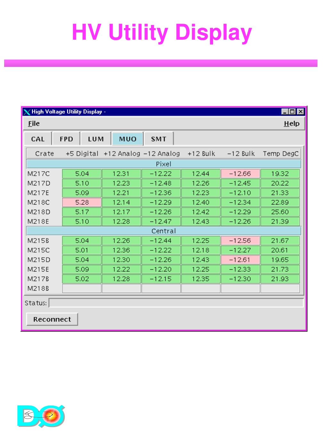Viewport: 328px width, 437px height.
Task: Click crate label M218B
Action: point(38,288)
